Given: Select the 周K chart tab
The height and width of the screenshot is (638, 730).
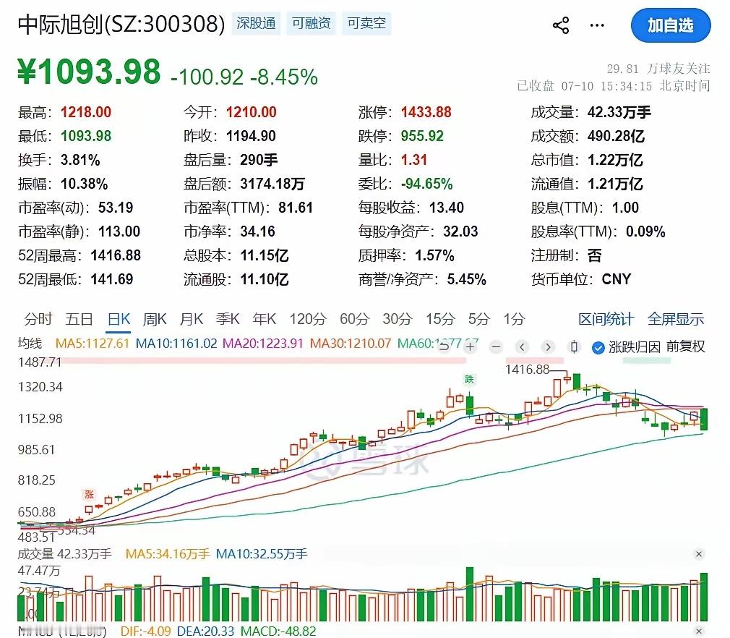Looking at the screenshot, I should 155,319.
